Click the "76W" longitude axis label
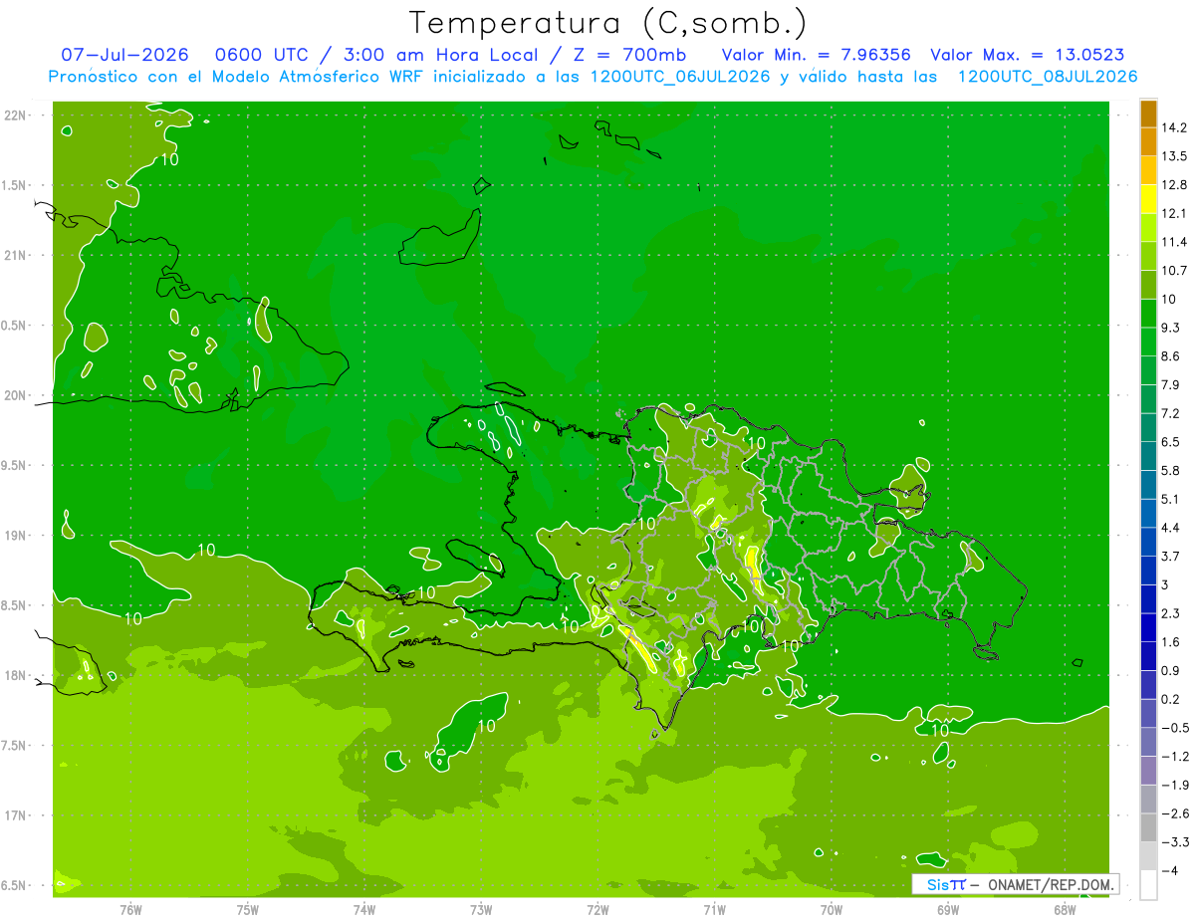1195x923 pixels. (x=131, y=909)
